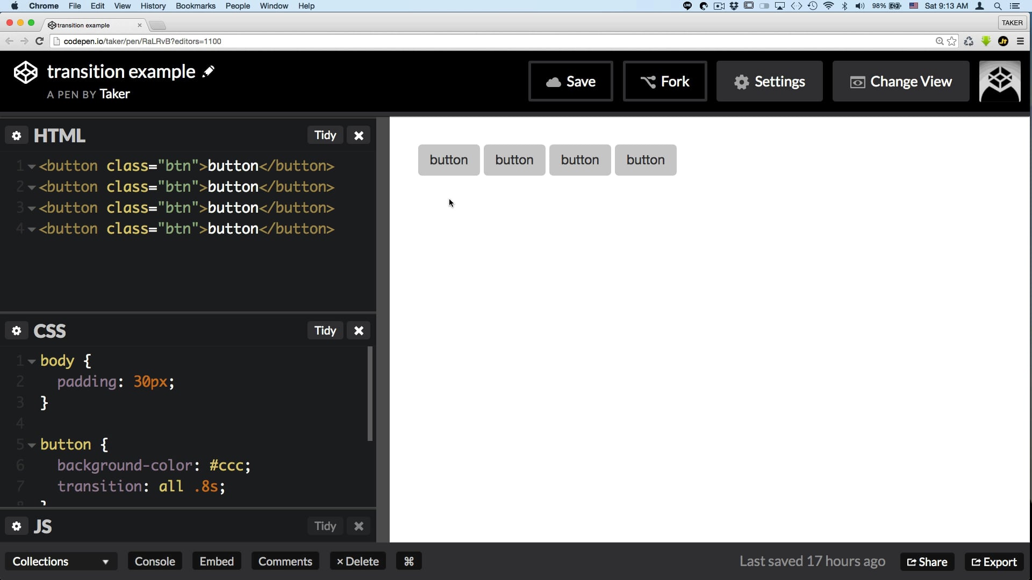The width and height of the screenshot is (1032, 580).
Task: Click the CodePen logo icon
Action: [25, 73]
